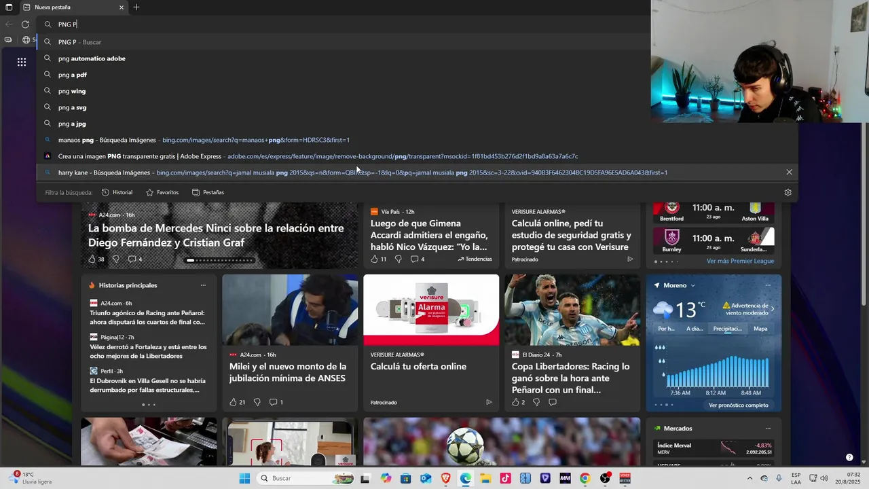Open Google Chrome from taskbar

pos(585,478)
